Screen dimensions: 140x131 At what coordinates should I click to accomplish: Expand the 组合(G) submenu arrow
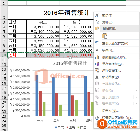136,91
